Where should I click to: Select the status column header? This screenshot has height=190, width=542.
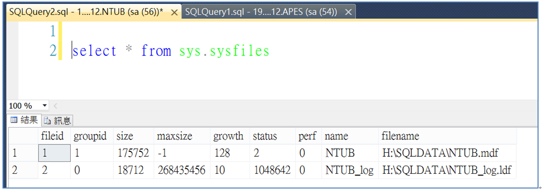click(x=273, y=136)
